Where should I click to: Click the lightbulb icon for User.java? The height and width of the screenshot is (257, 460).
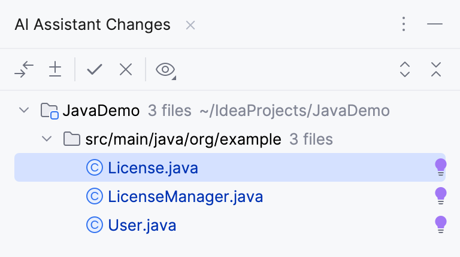coord(440,225)
